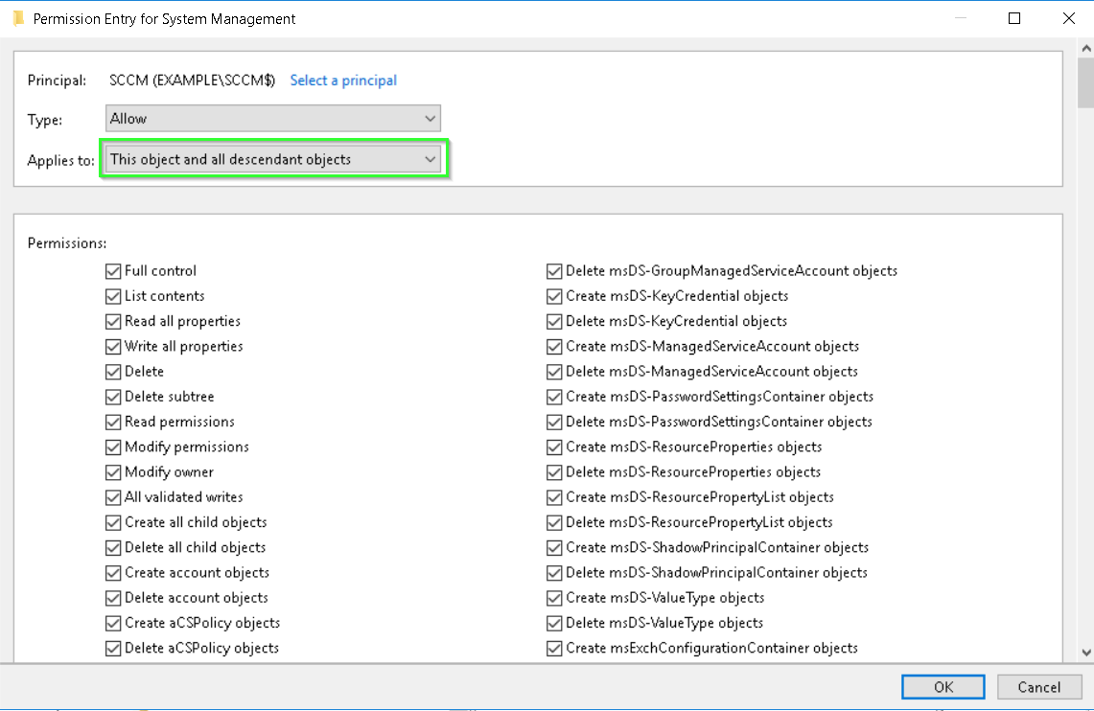Toggle Create msExchConfigurationContainer objects checkbox
Image resolution: width=1094 pixels, height=711 pixels.
coord(554,649)
